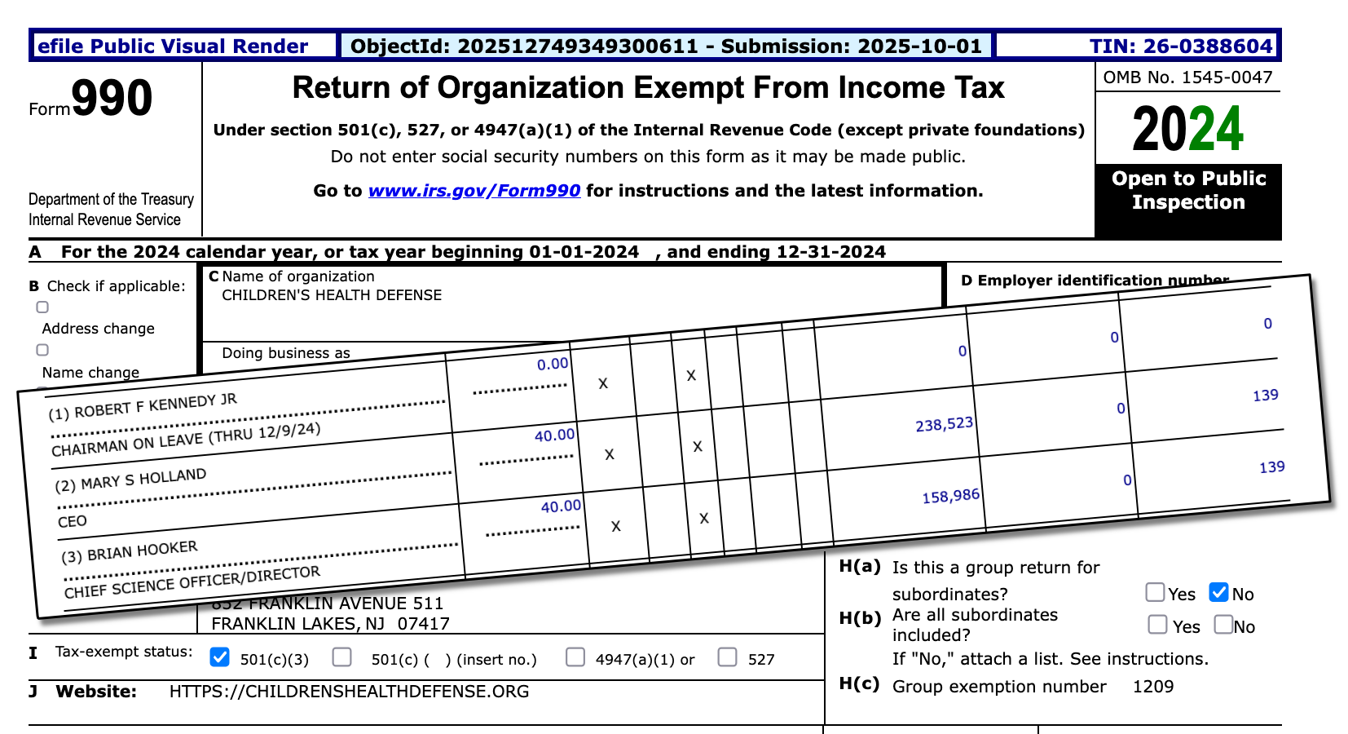Mark No for H(b) subordinates included
Viewport: 1348px width, 734px height.
[1223, 625]
